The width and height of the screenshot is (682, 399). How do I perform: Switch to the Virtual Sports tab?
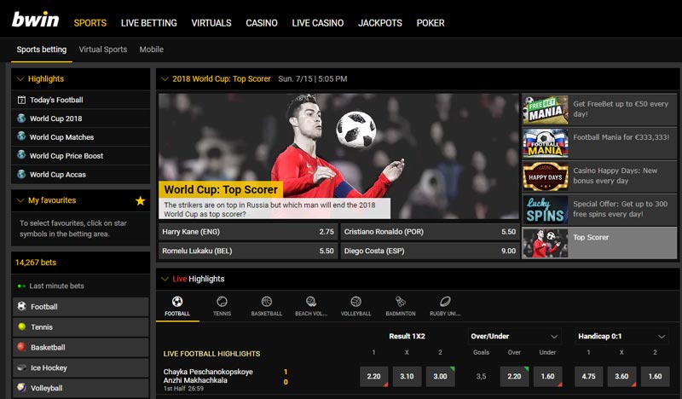click(x=103, y=49)
